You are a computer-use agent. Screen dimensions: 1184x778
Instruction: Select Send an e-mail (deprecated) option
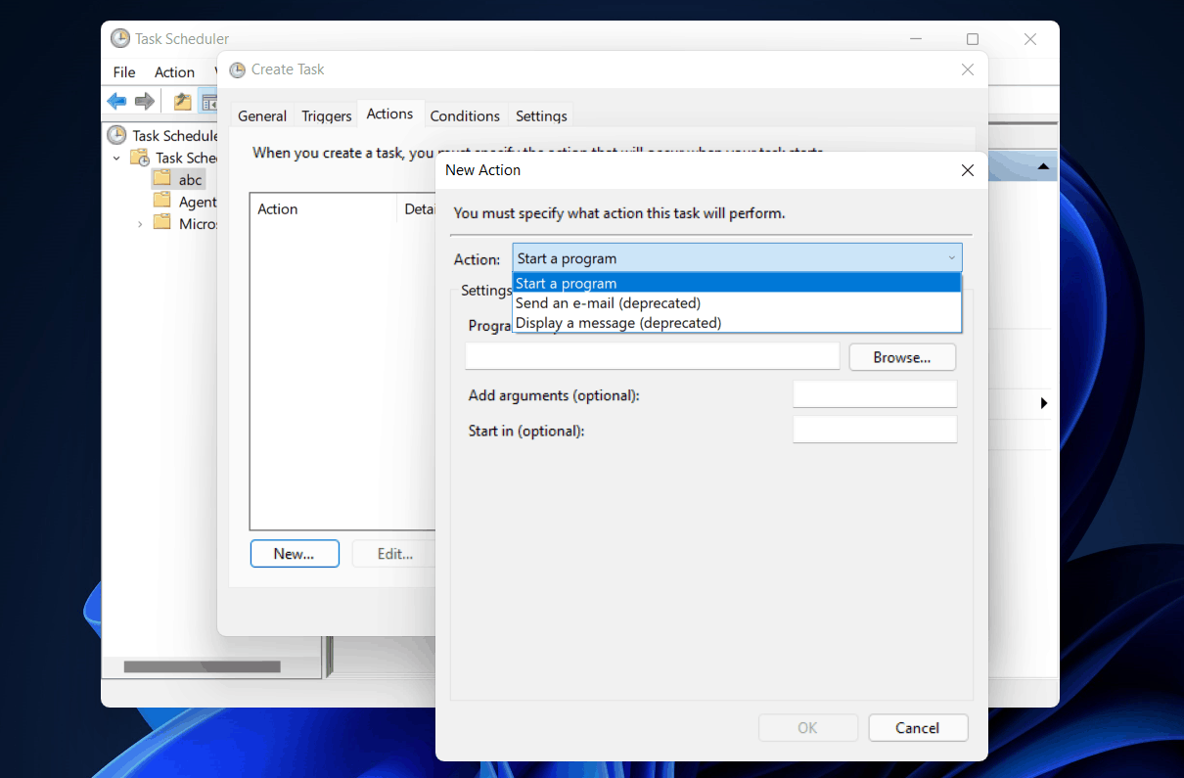click(608, 302)
